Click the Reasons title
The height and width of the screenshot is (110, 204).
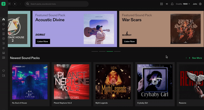tap(182, 103)
